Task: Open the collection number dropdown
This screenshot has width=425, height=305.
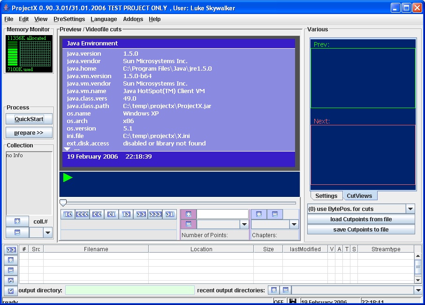Action: [x=48, y=232]
